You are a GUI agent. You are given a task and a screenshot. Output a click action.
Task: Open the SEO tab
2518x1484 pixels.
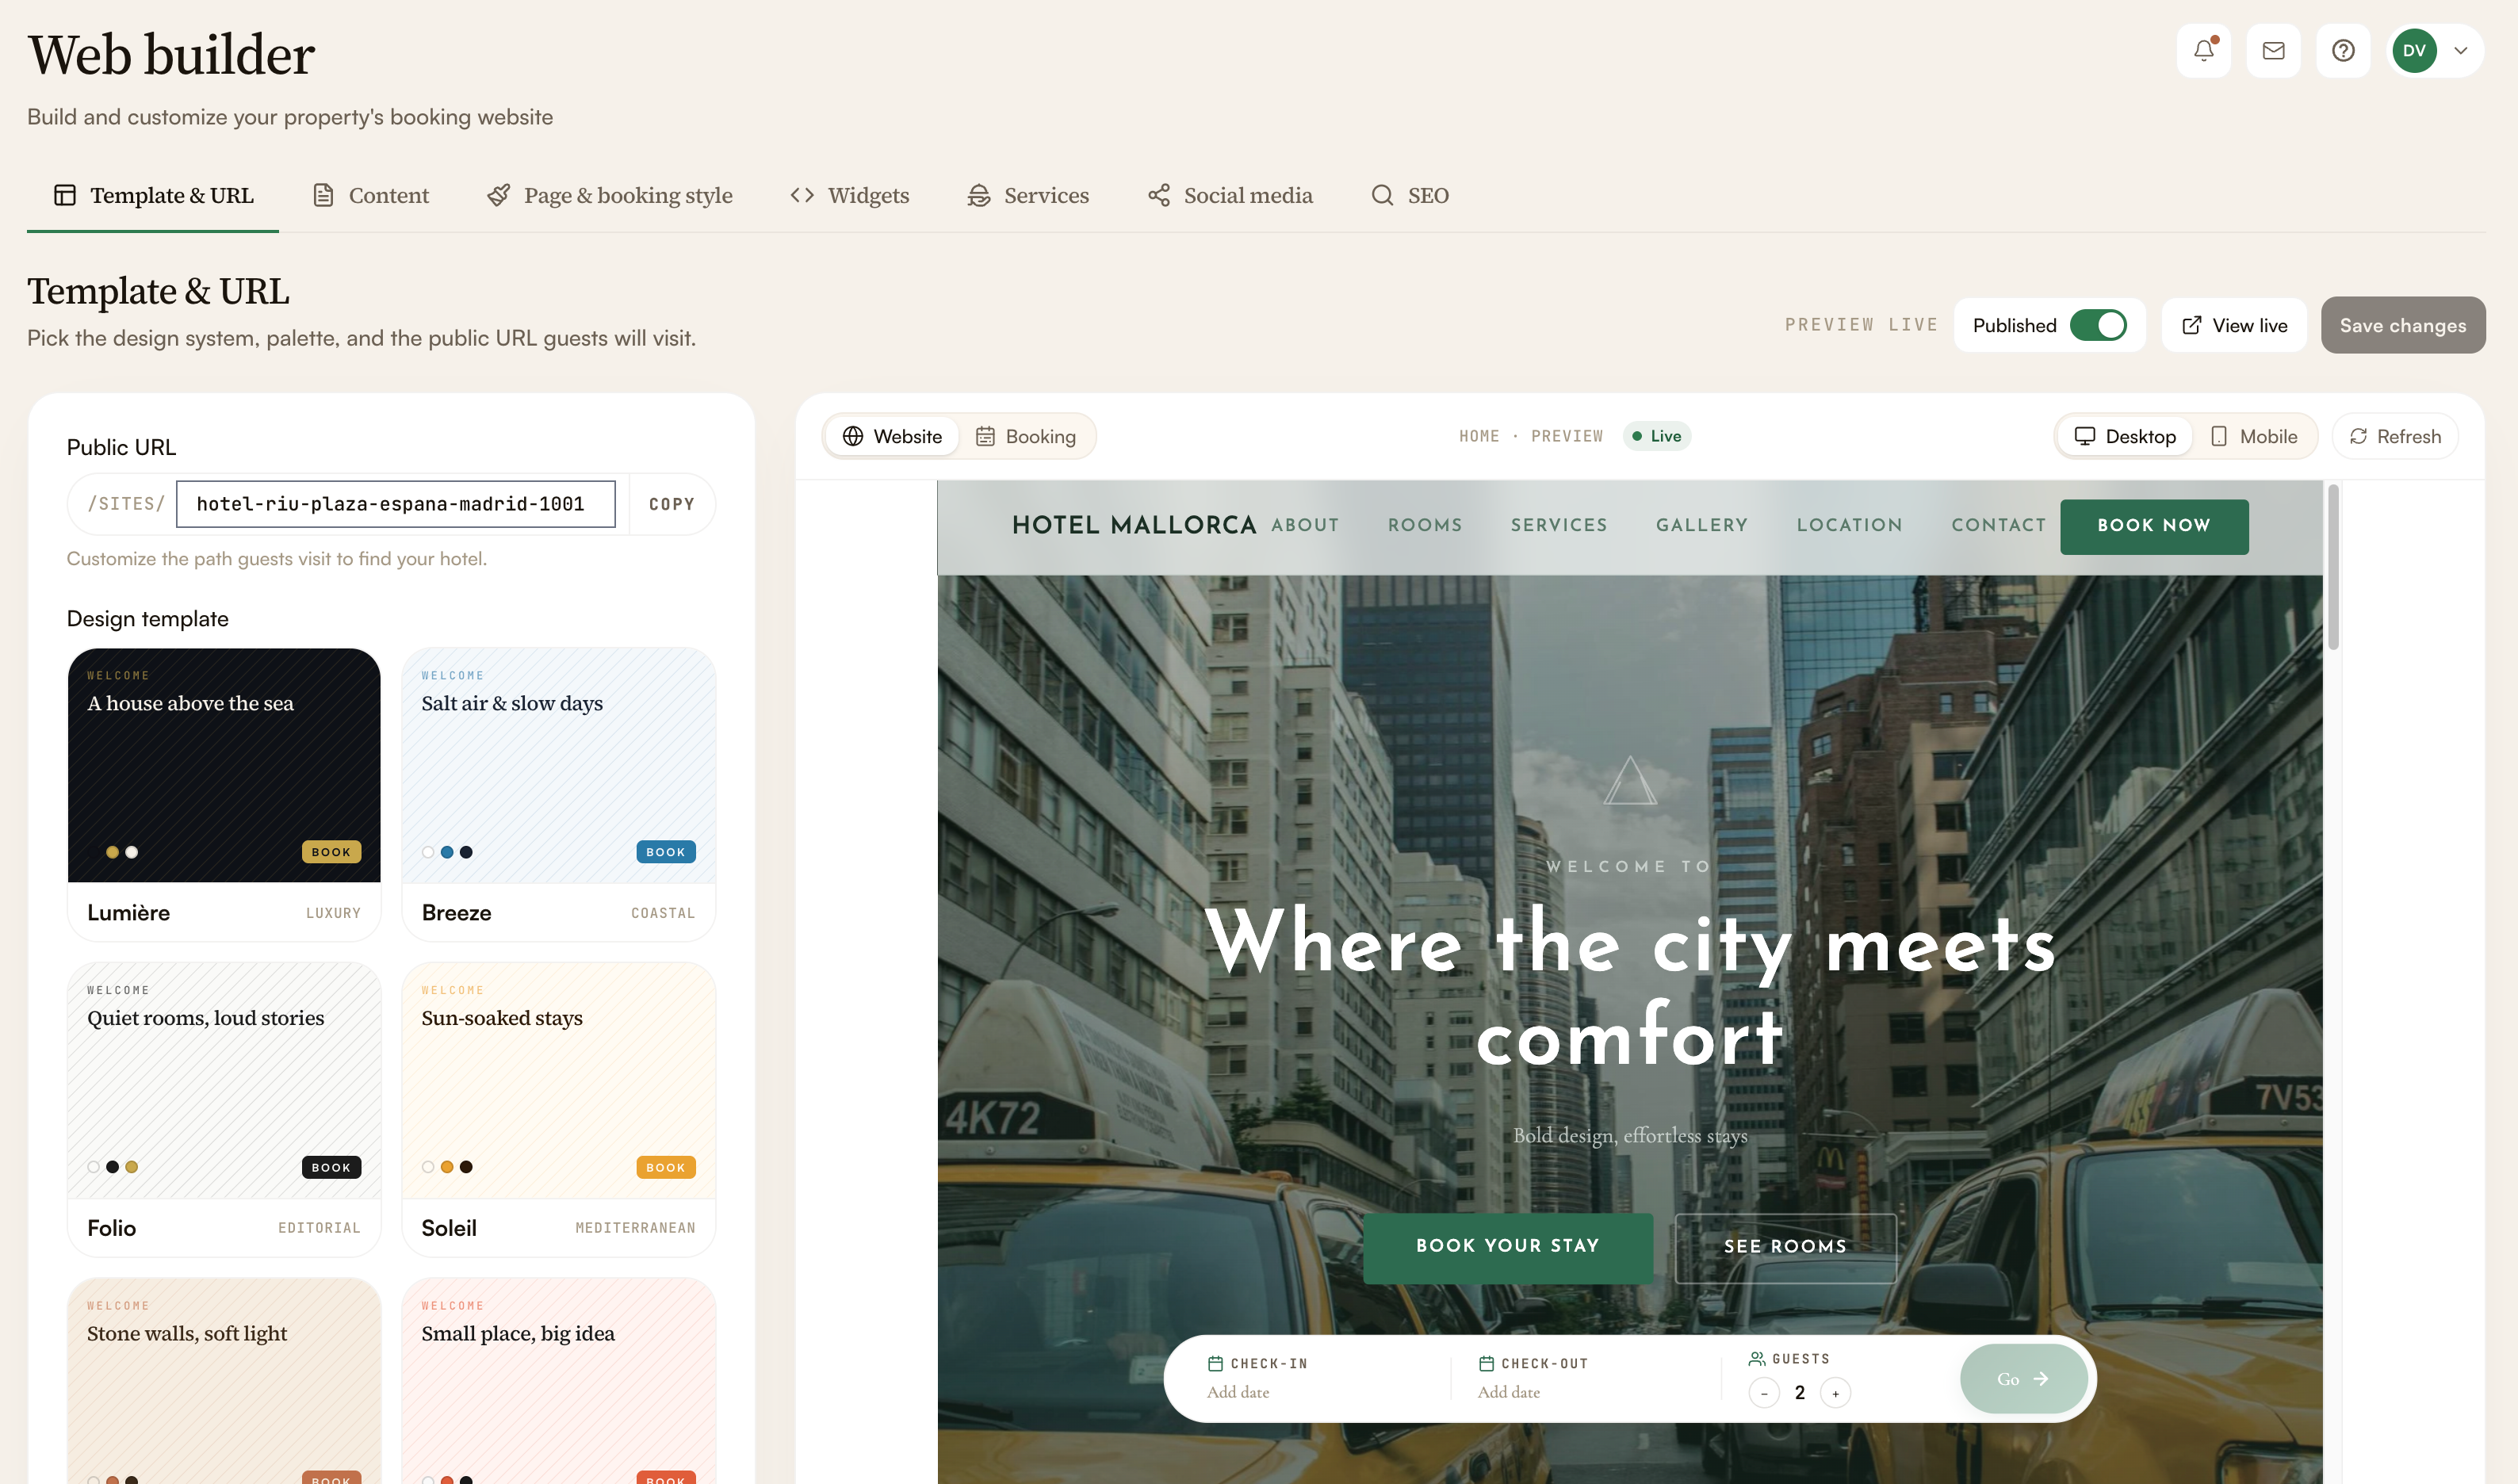pyautogui.click(x=1409, y=195)
